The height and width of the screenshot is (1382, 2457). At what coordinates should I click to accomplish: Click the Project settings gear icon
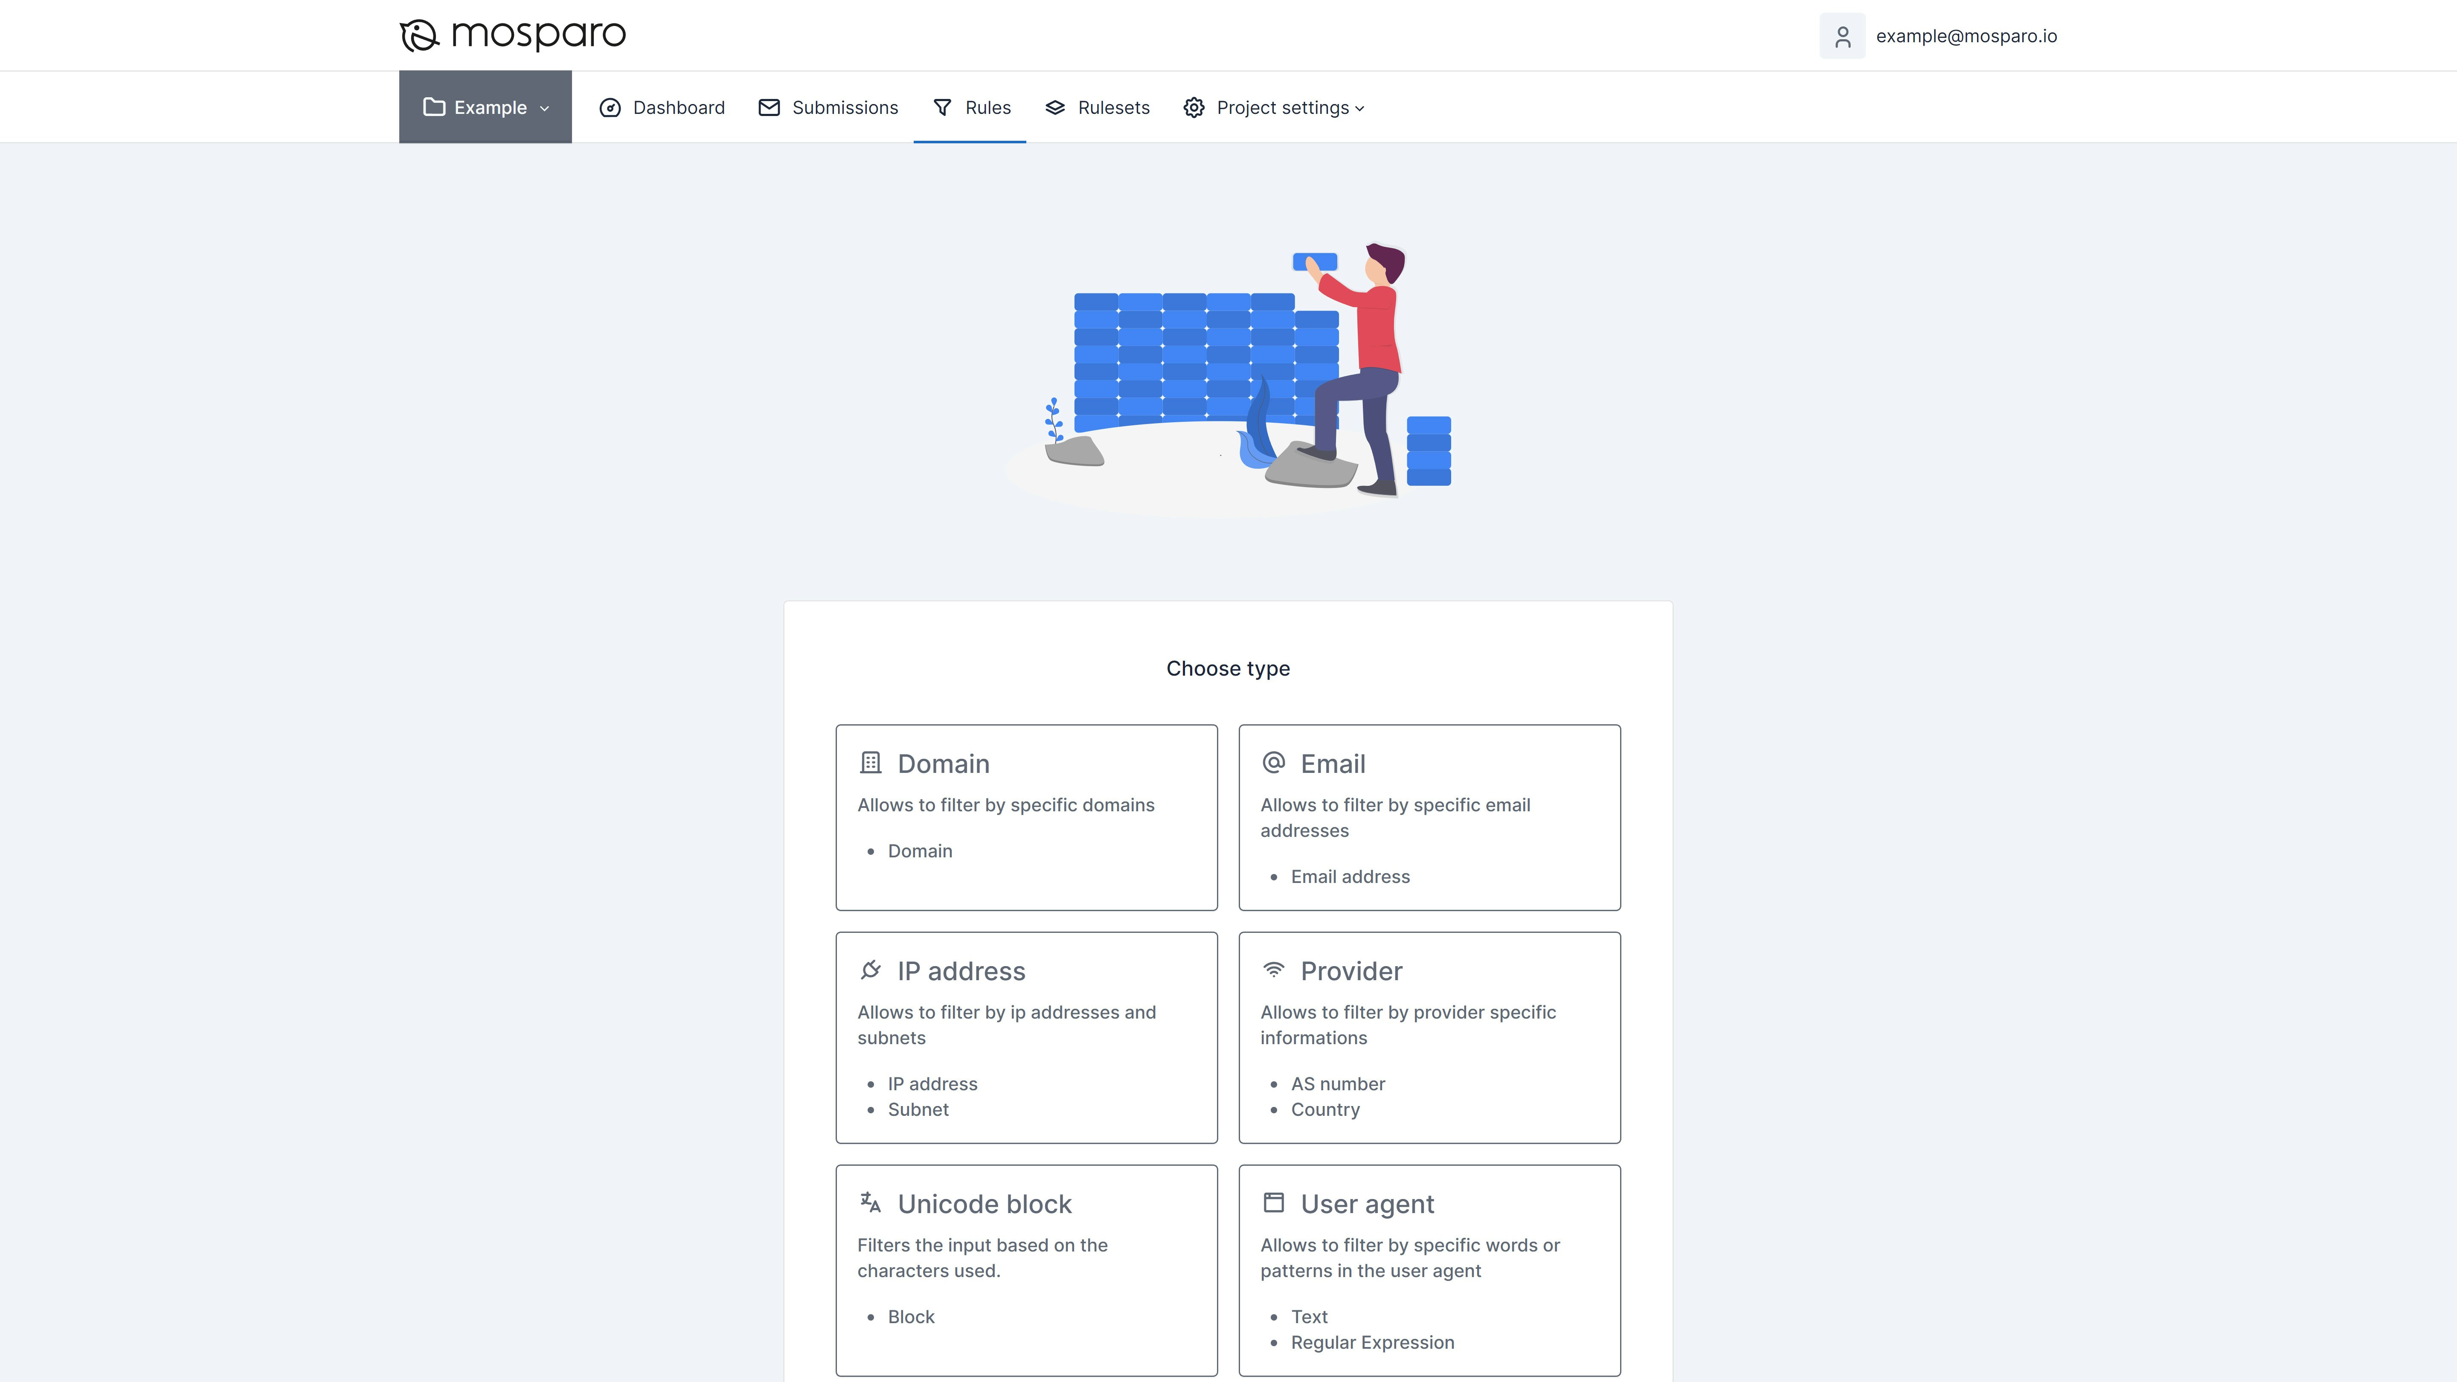point(1194,108)
